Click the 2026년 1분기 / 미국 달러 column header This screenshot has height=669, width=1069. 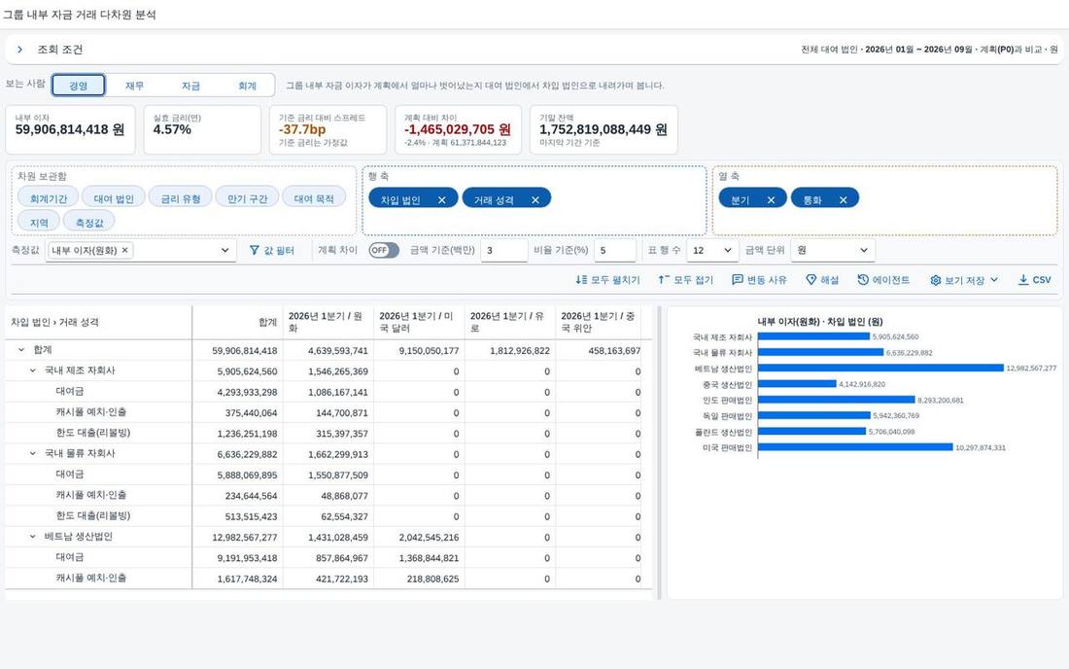click(x=419, y=322)
